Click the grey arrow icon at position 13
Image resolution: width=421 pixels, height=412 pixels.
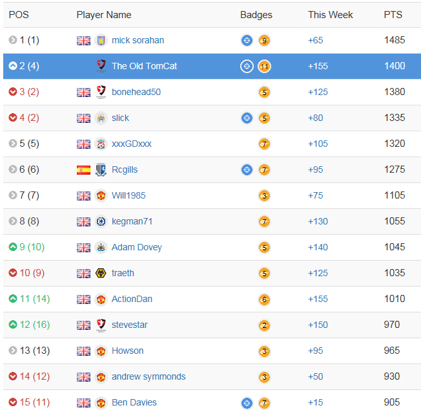[13, 351]
